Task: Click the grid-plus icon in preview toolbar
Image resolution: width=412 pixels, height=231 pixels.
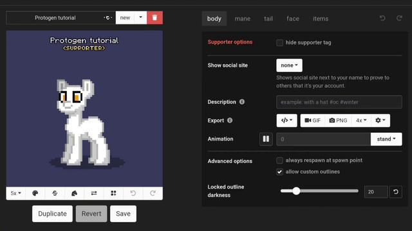Action: coord(113,193)
